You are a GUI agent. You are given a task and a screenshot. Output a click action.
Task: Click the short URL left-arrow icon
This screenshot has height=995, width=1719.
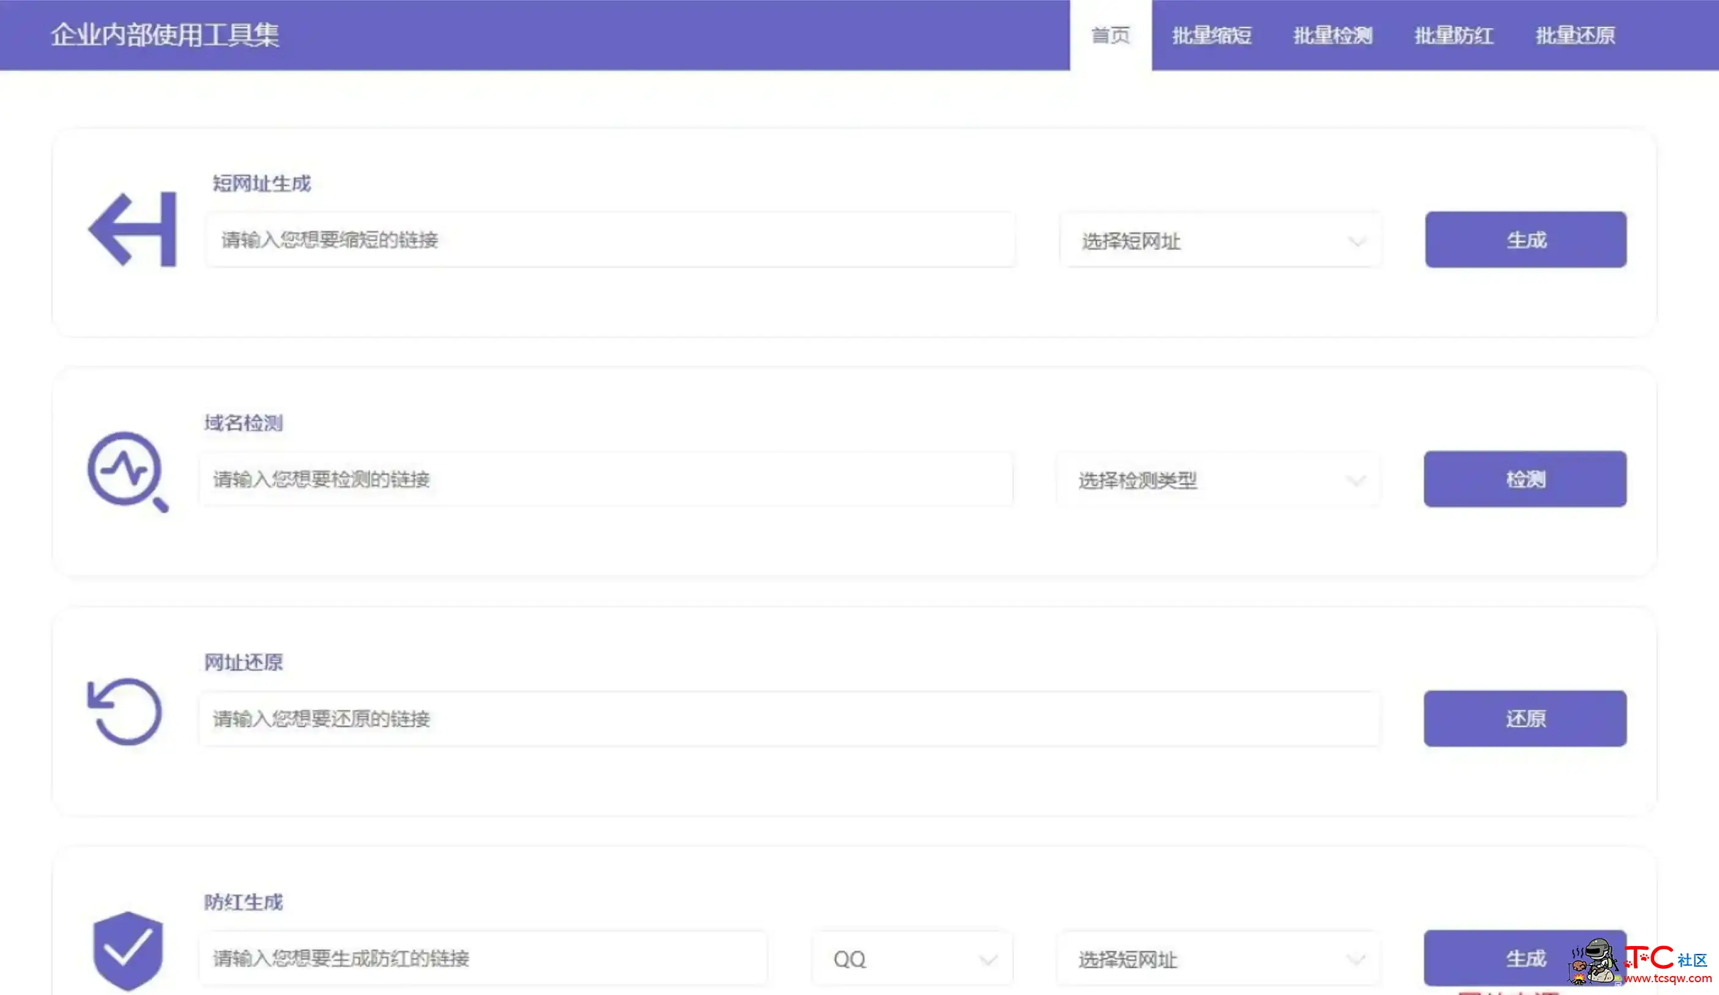coord(132,229)
